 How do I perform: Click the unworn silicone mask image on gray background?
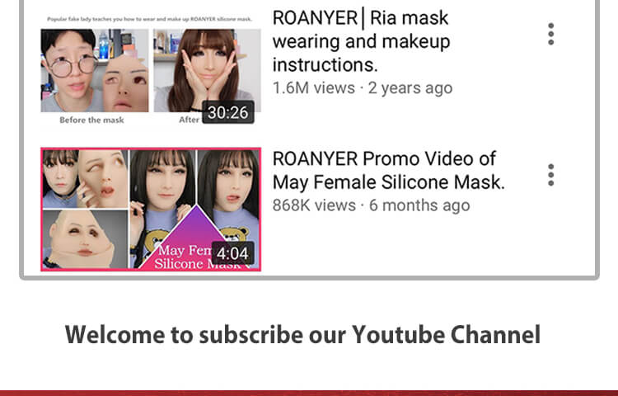pos(85,239)
